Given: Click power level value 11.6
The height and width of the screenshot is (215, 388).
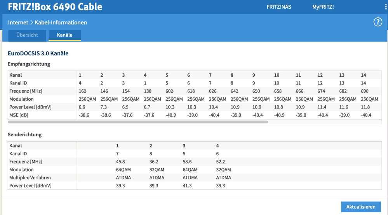Looking at the screenshot, I should (344, 107).
